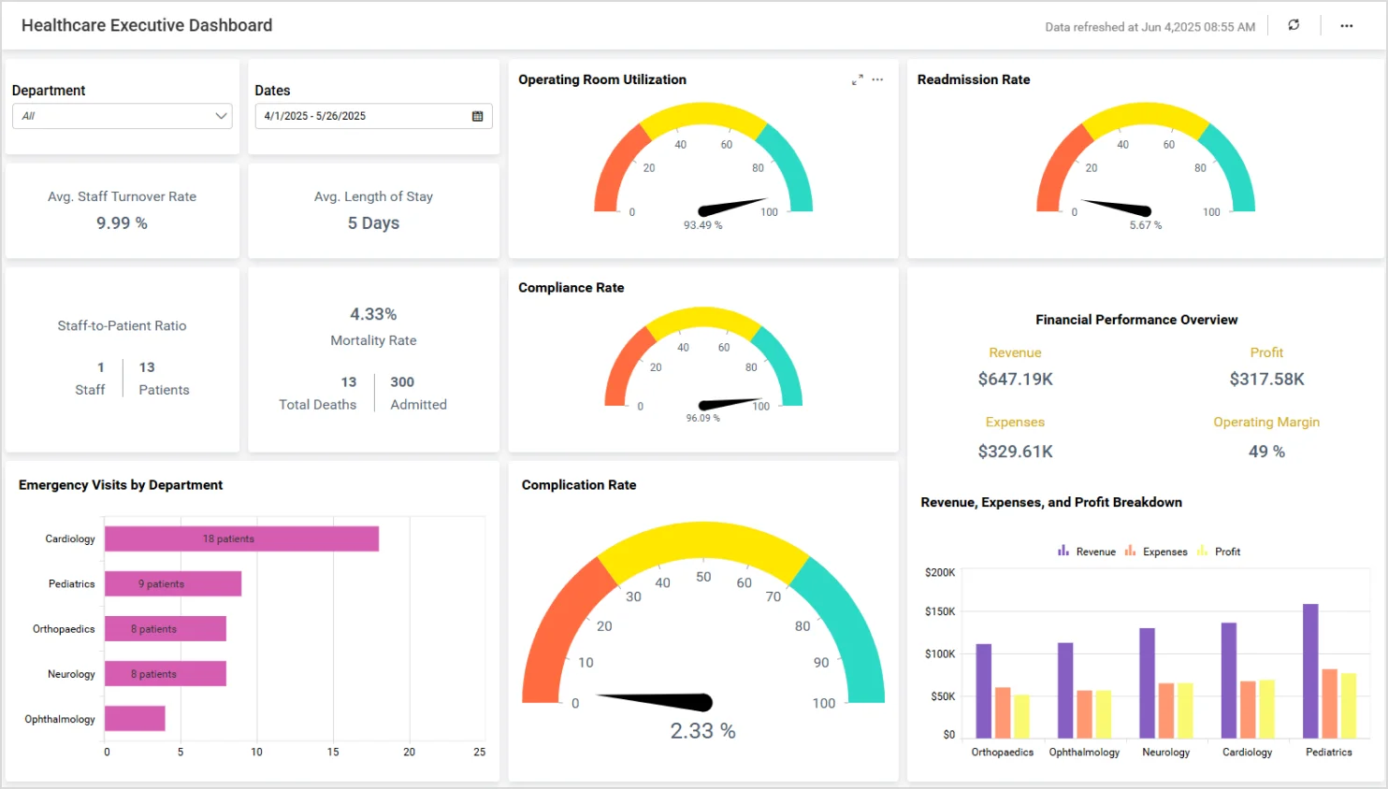Expand the Department dropdown arrow
The image size is (1388, 789).
(x=221, y=116)
